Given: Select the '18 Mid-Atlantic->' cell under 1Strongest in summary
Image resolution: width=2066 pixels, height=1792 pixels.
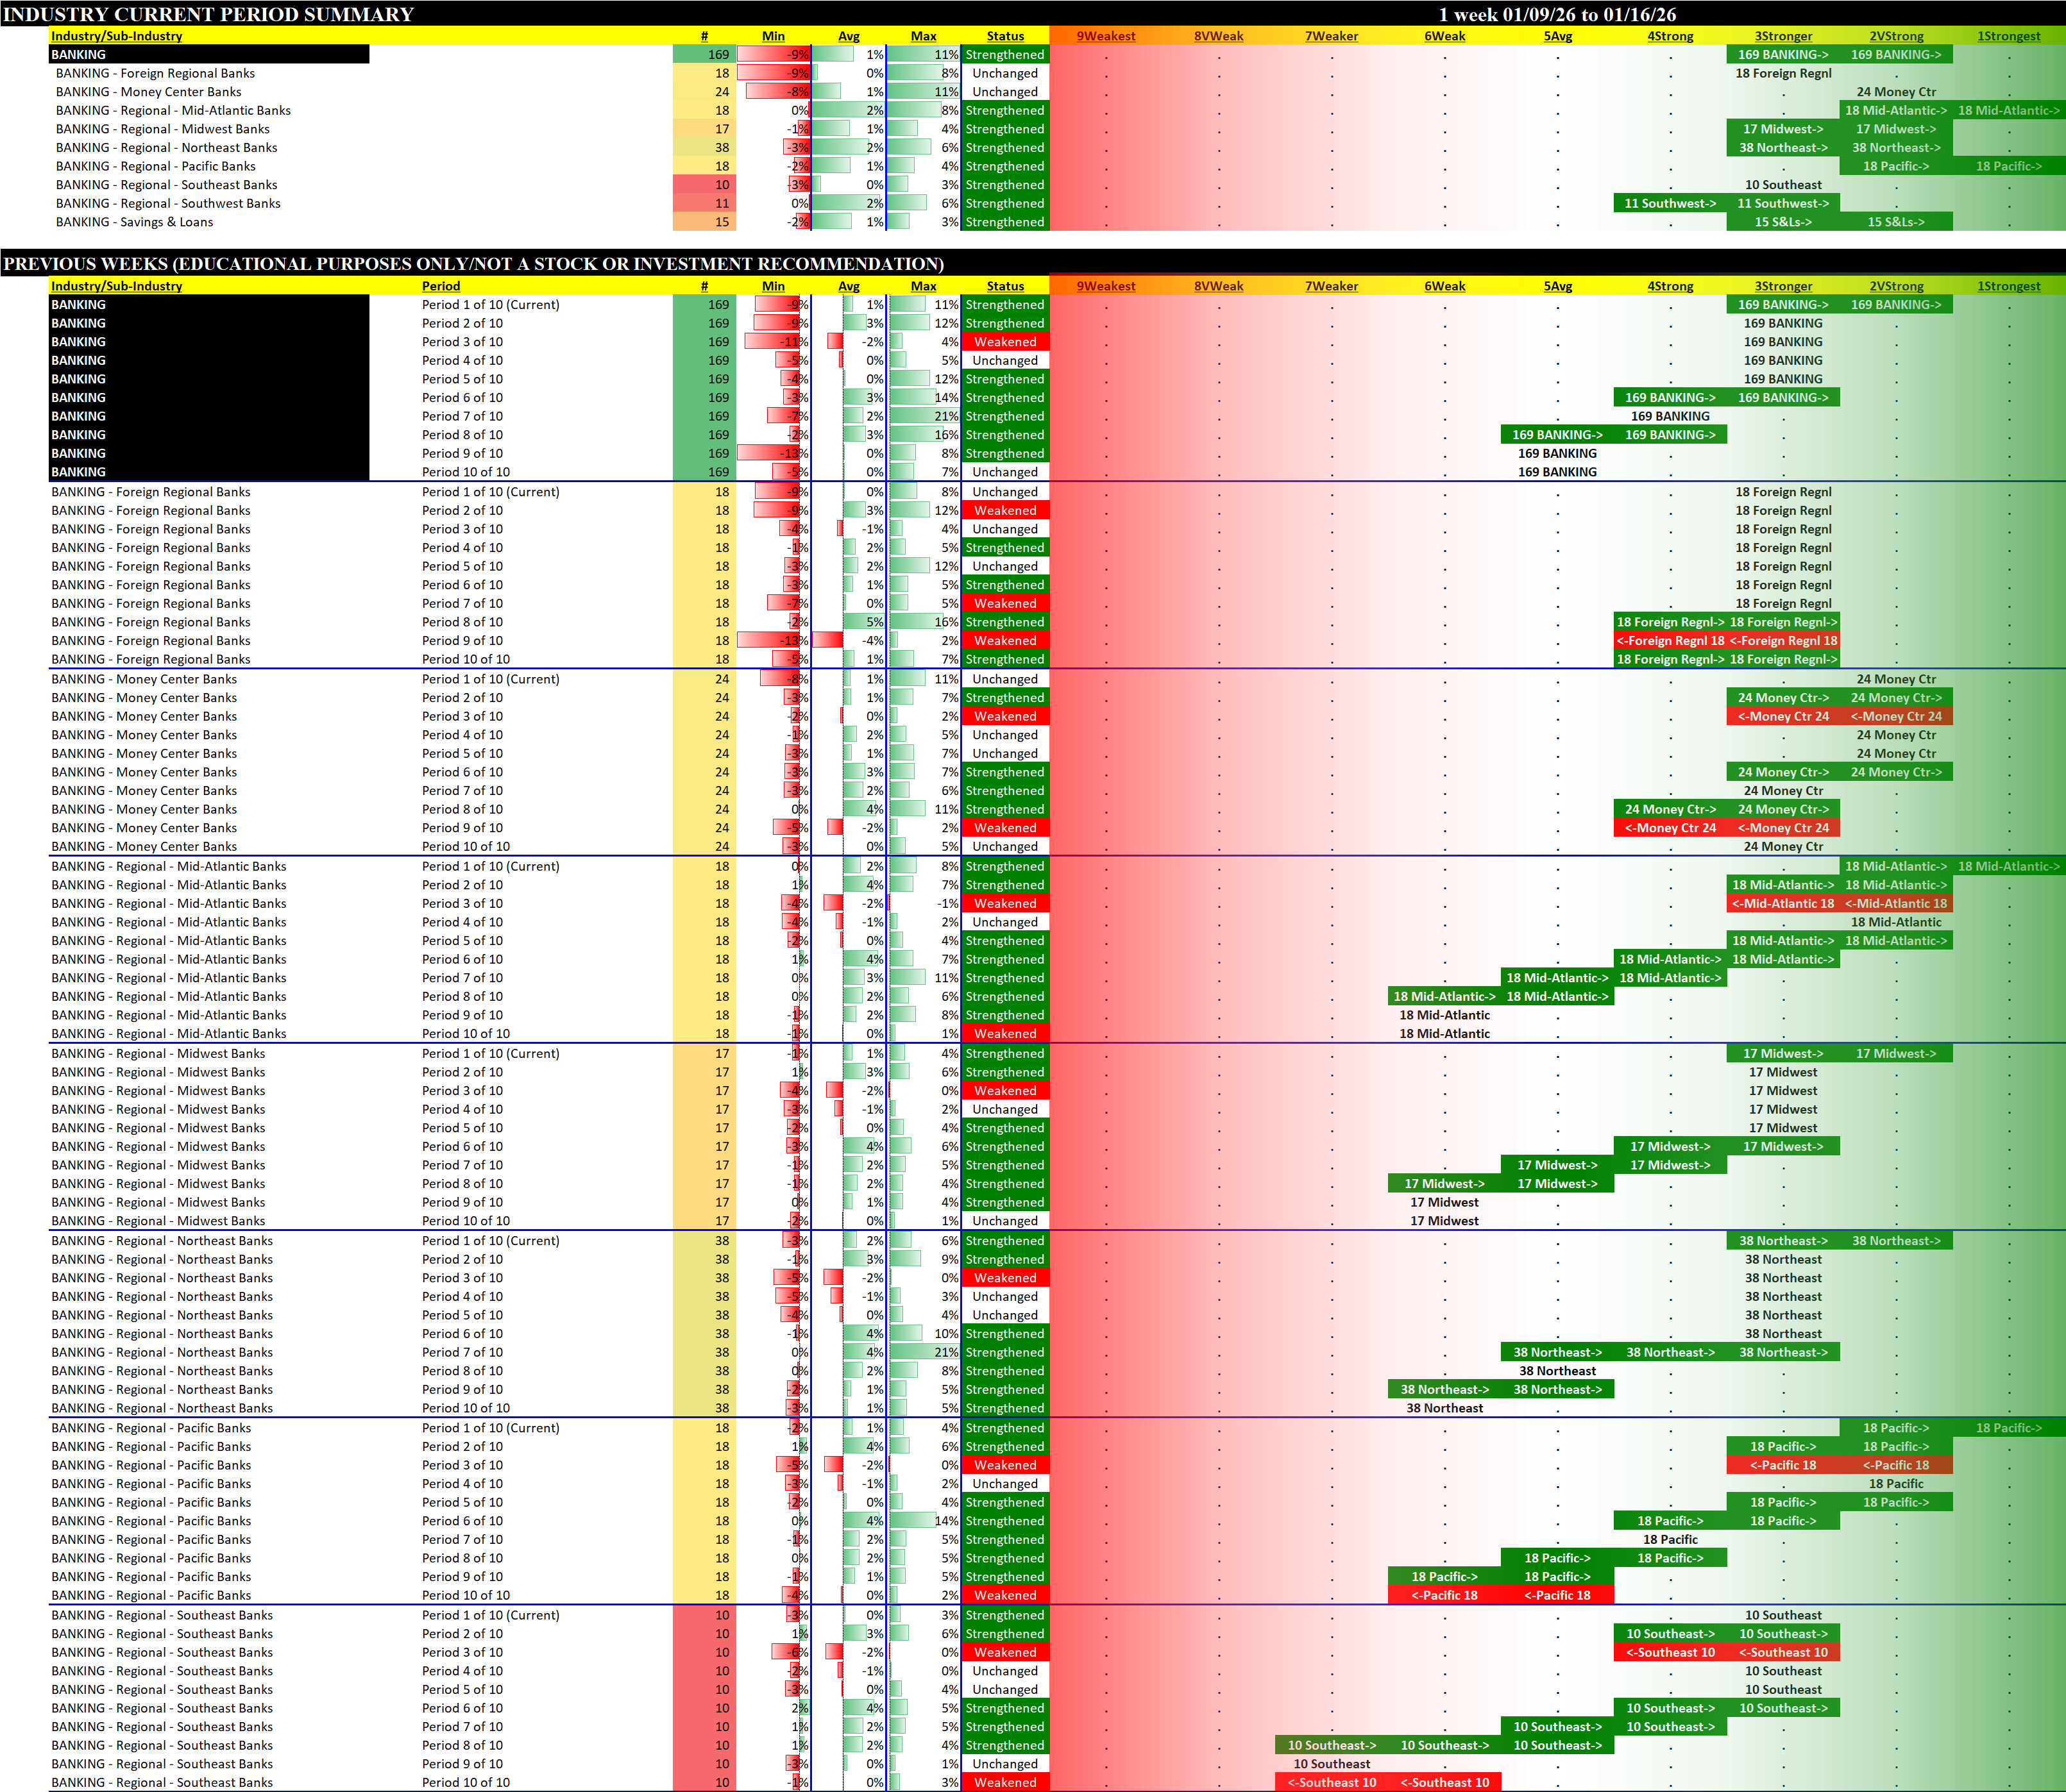Looking at the screenshot, I should click(2008, 111).
